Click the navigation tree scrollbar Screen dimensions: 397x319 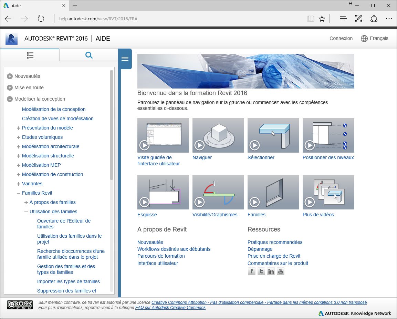click(112, 125)
